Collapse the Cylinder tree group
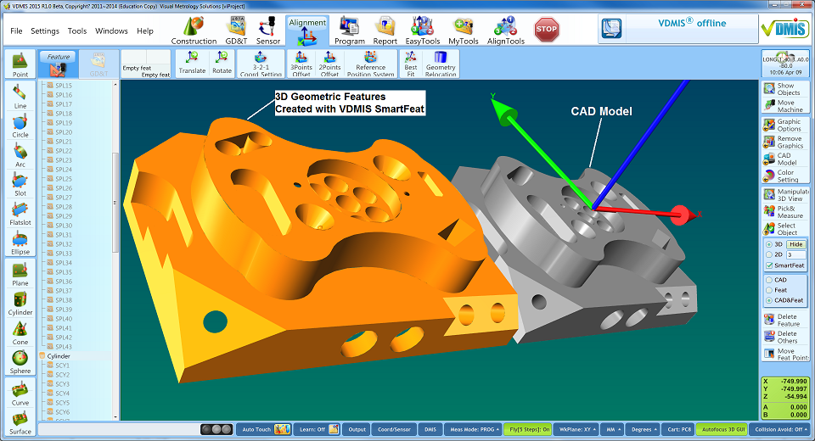The height and width of the screenshot is (441, 815). 42,356
